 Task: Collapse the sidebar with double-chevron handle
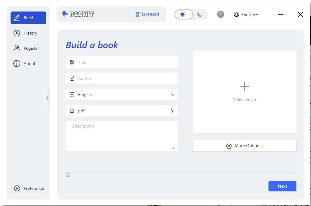coord(47,98)
